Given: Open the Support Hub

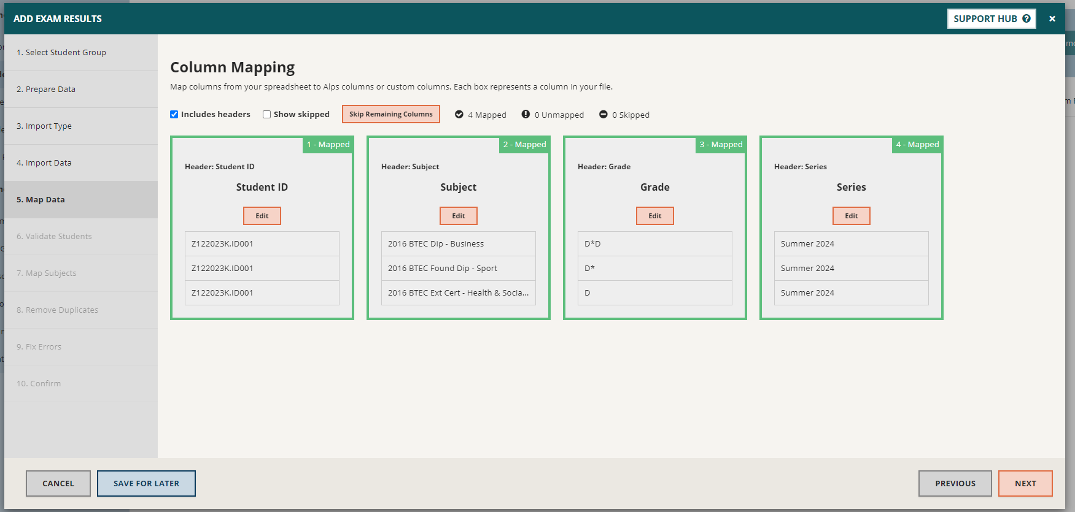Looking at the screenshot, I should point(992,18).
